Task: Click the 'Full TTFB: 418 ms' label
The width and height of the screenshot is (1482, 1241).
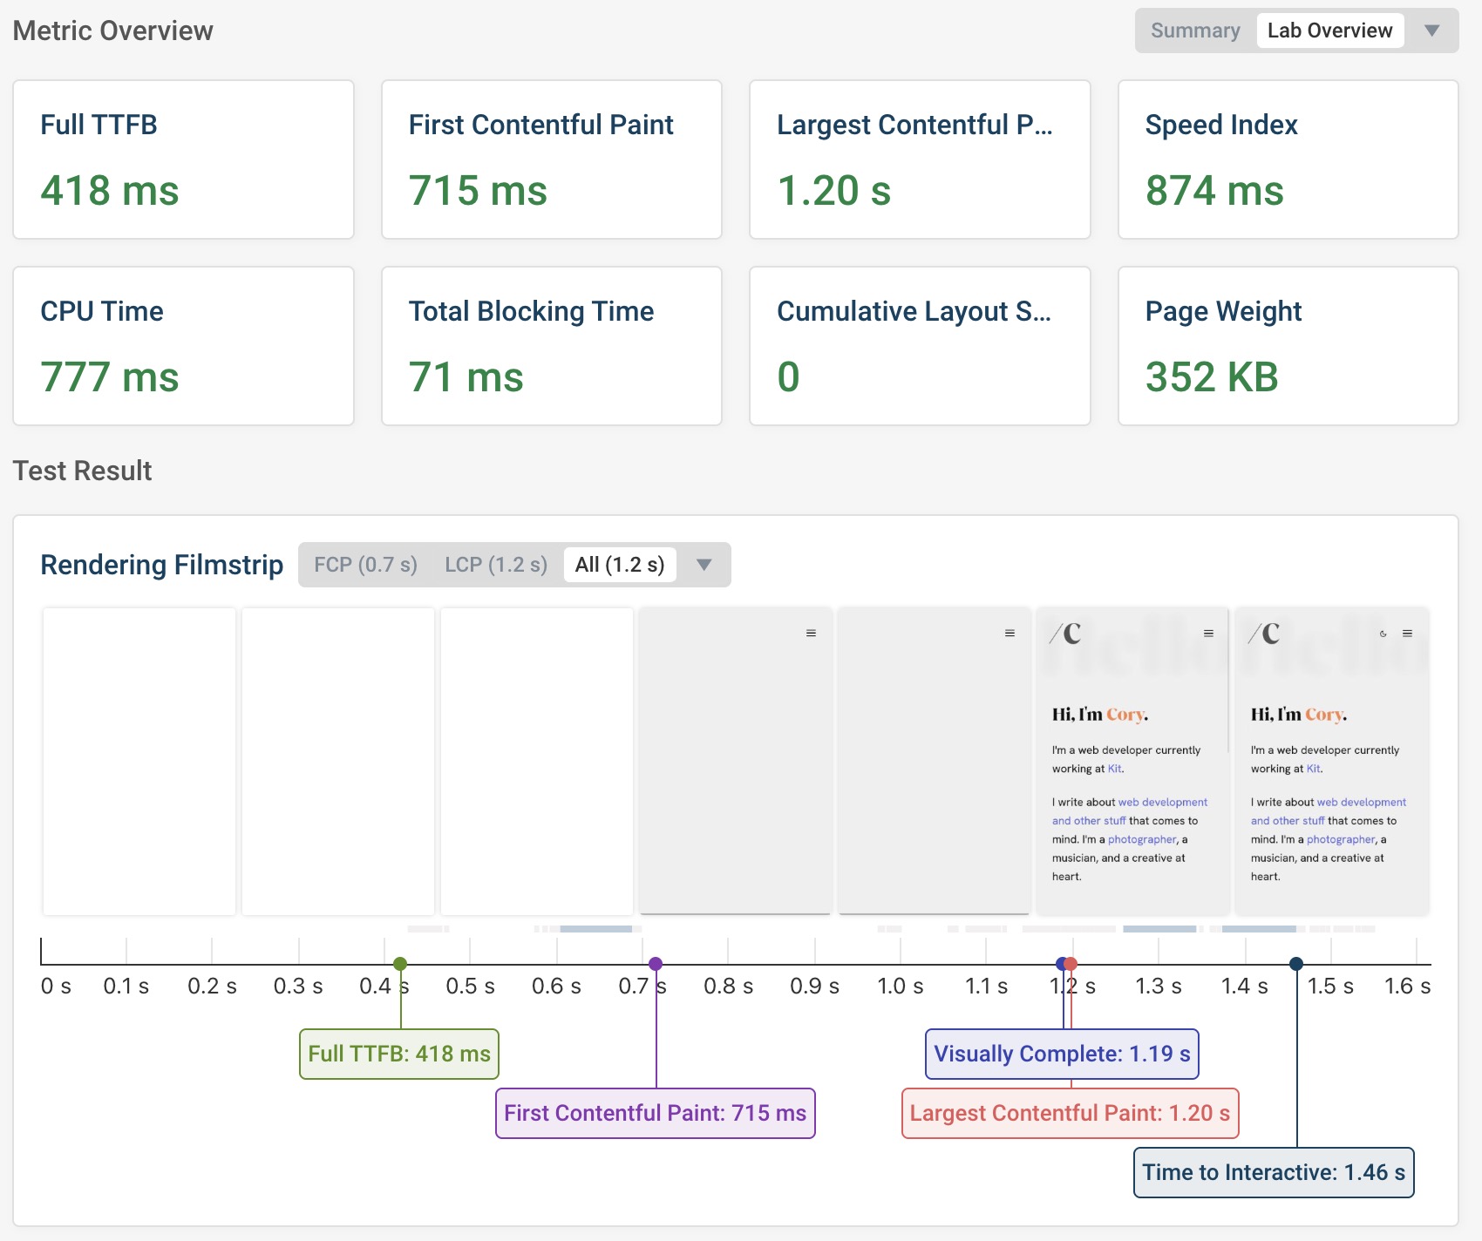Action: [399, 1054]
